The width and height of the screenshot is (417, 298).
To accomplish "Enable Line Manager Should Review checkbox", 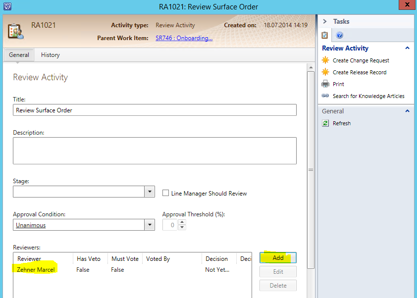I will click(166, 193).
